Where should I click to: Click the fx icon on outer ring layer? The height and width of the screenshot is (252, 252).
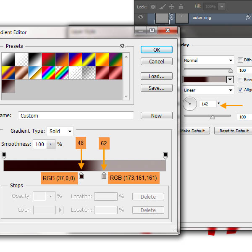click(x=248, y=18)
